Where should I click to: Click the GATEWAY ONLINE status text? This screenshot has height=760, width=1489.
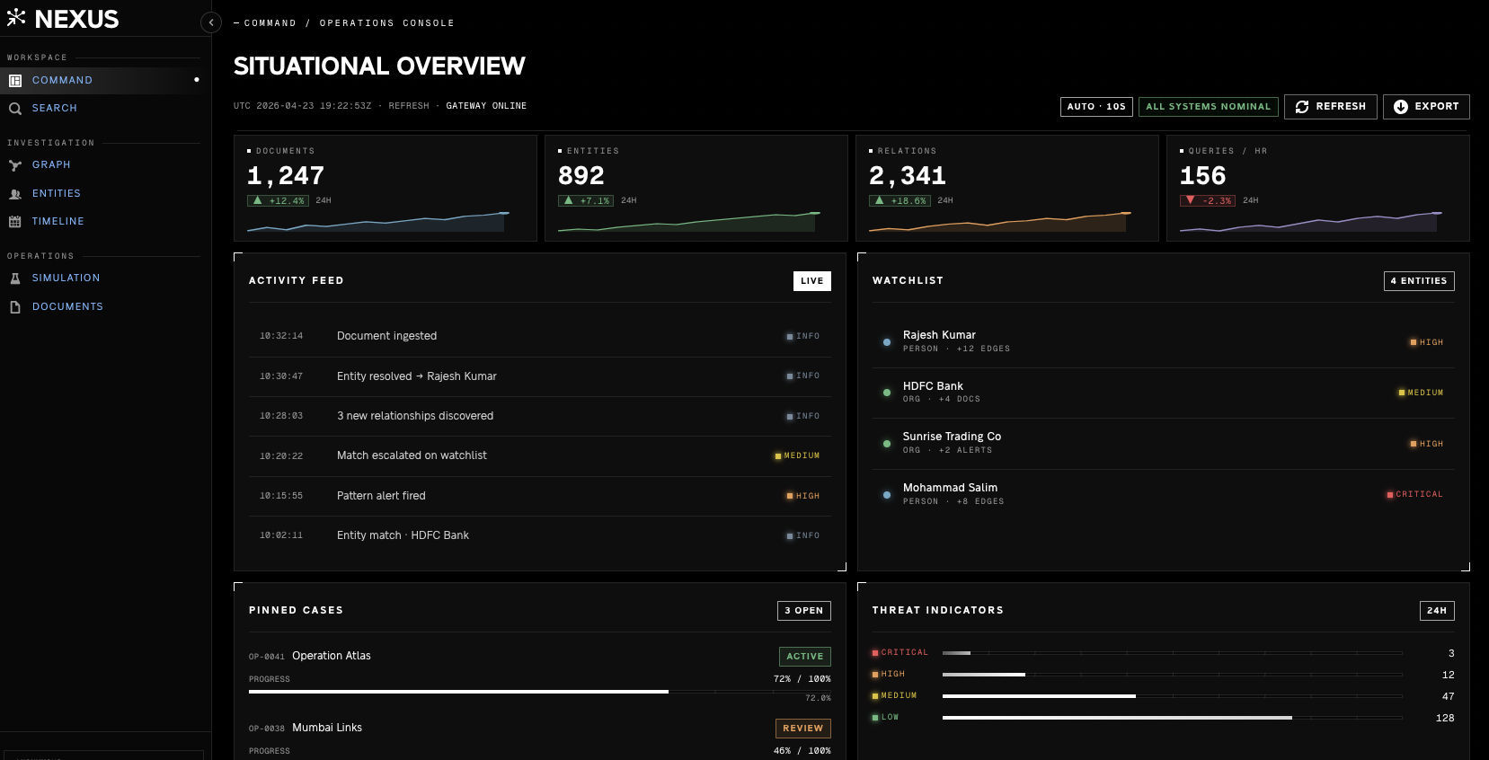(486, 106)
